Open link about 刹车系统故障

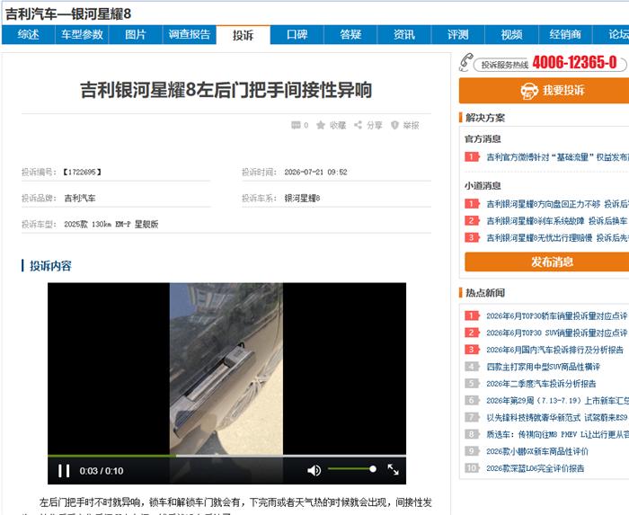[556, 220]
